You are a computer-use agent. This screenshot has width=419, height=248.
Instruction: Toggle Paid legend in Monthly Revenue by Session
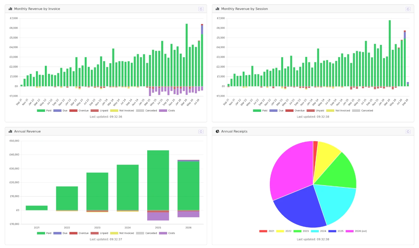coord(260,111)
